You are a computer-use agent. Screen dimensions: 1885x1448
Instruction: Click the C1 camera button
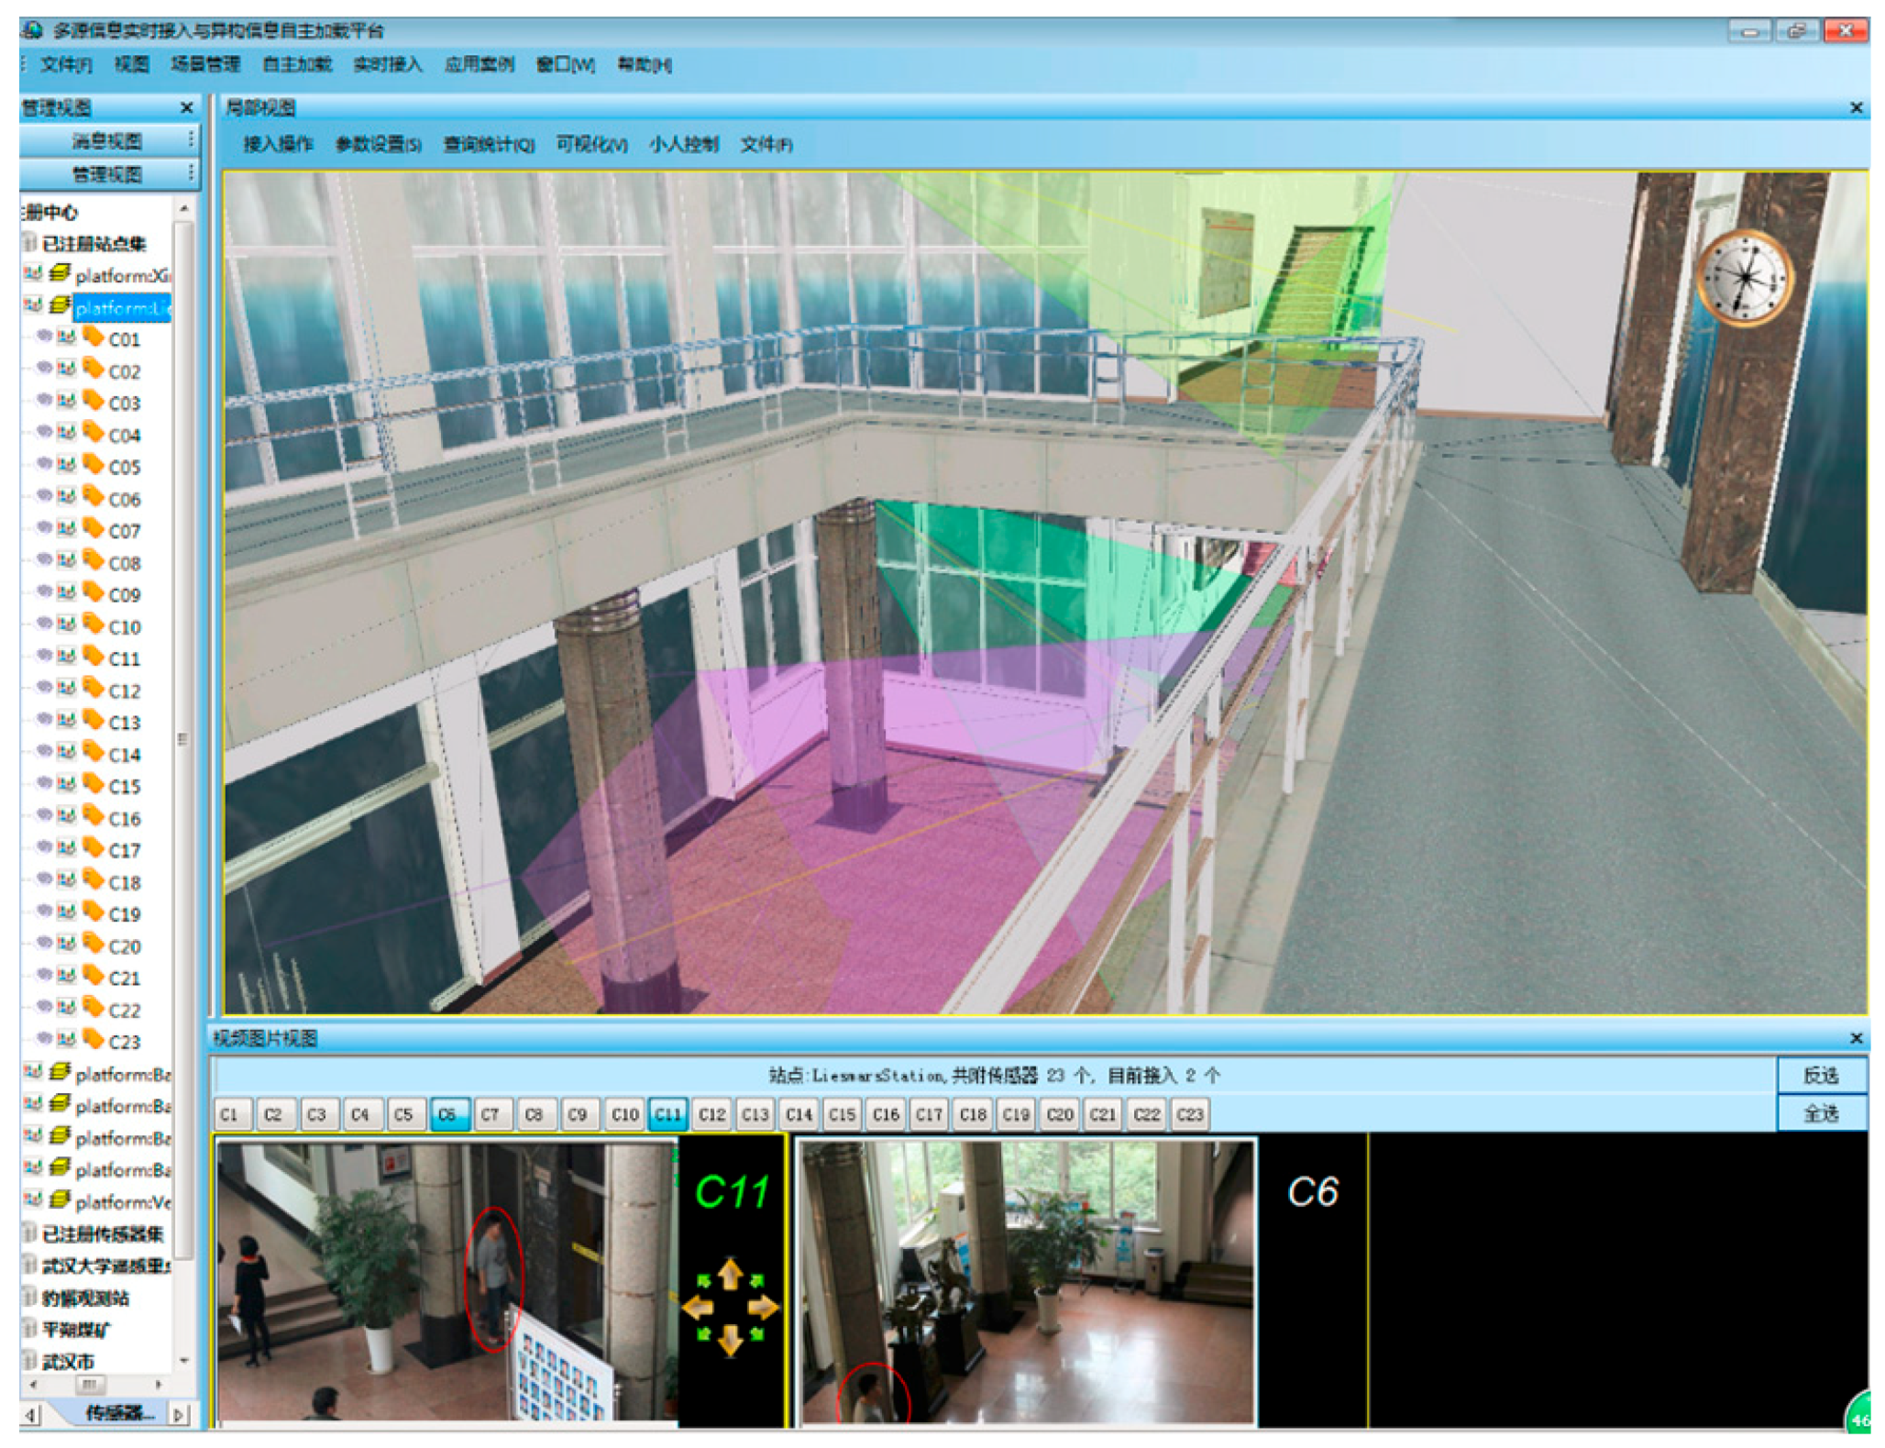tap(230, 1114)
